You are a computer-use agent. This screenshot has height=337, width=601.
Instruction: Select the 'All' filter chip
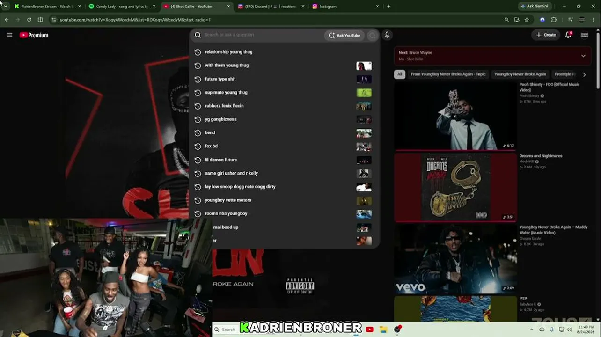(399, 74)
